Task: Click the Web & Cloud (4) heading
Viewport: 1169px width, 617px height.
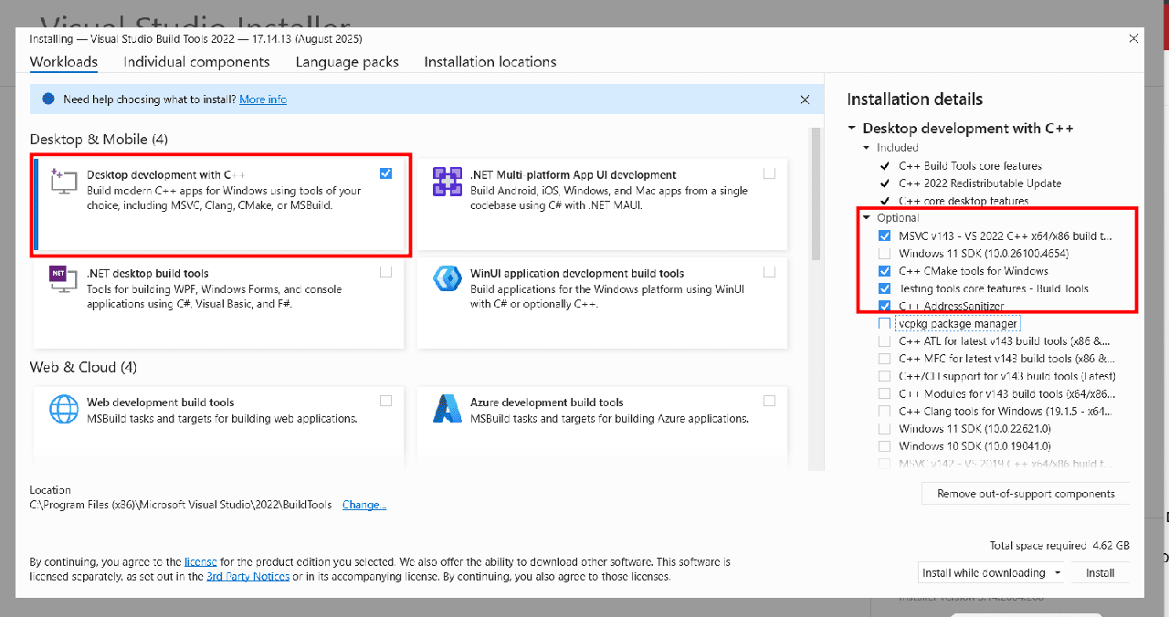Action: pos(83,367)
